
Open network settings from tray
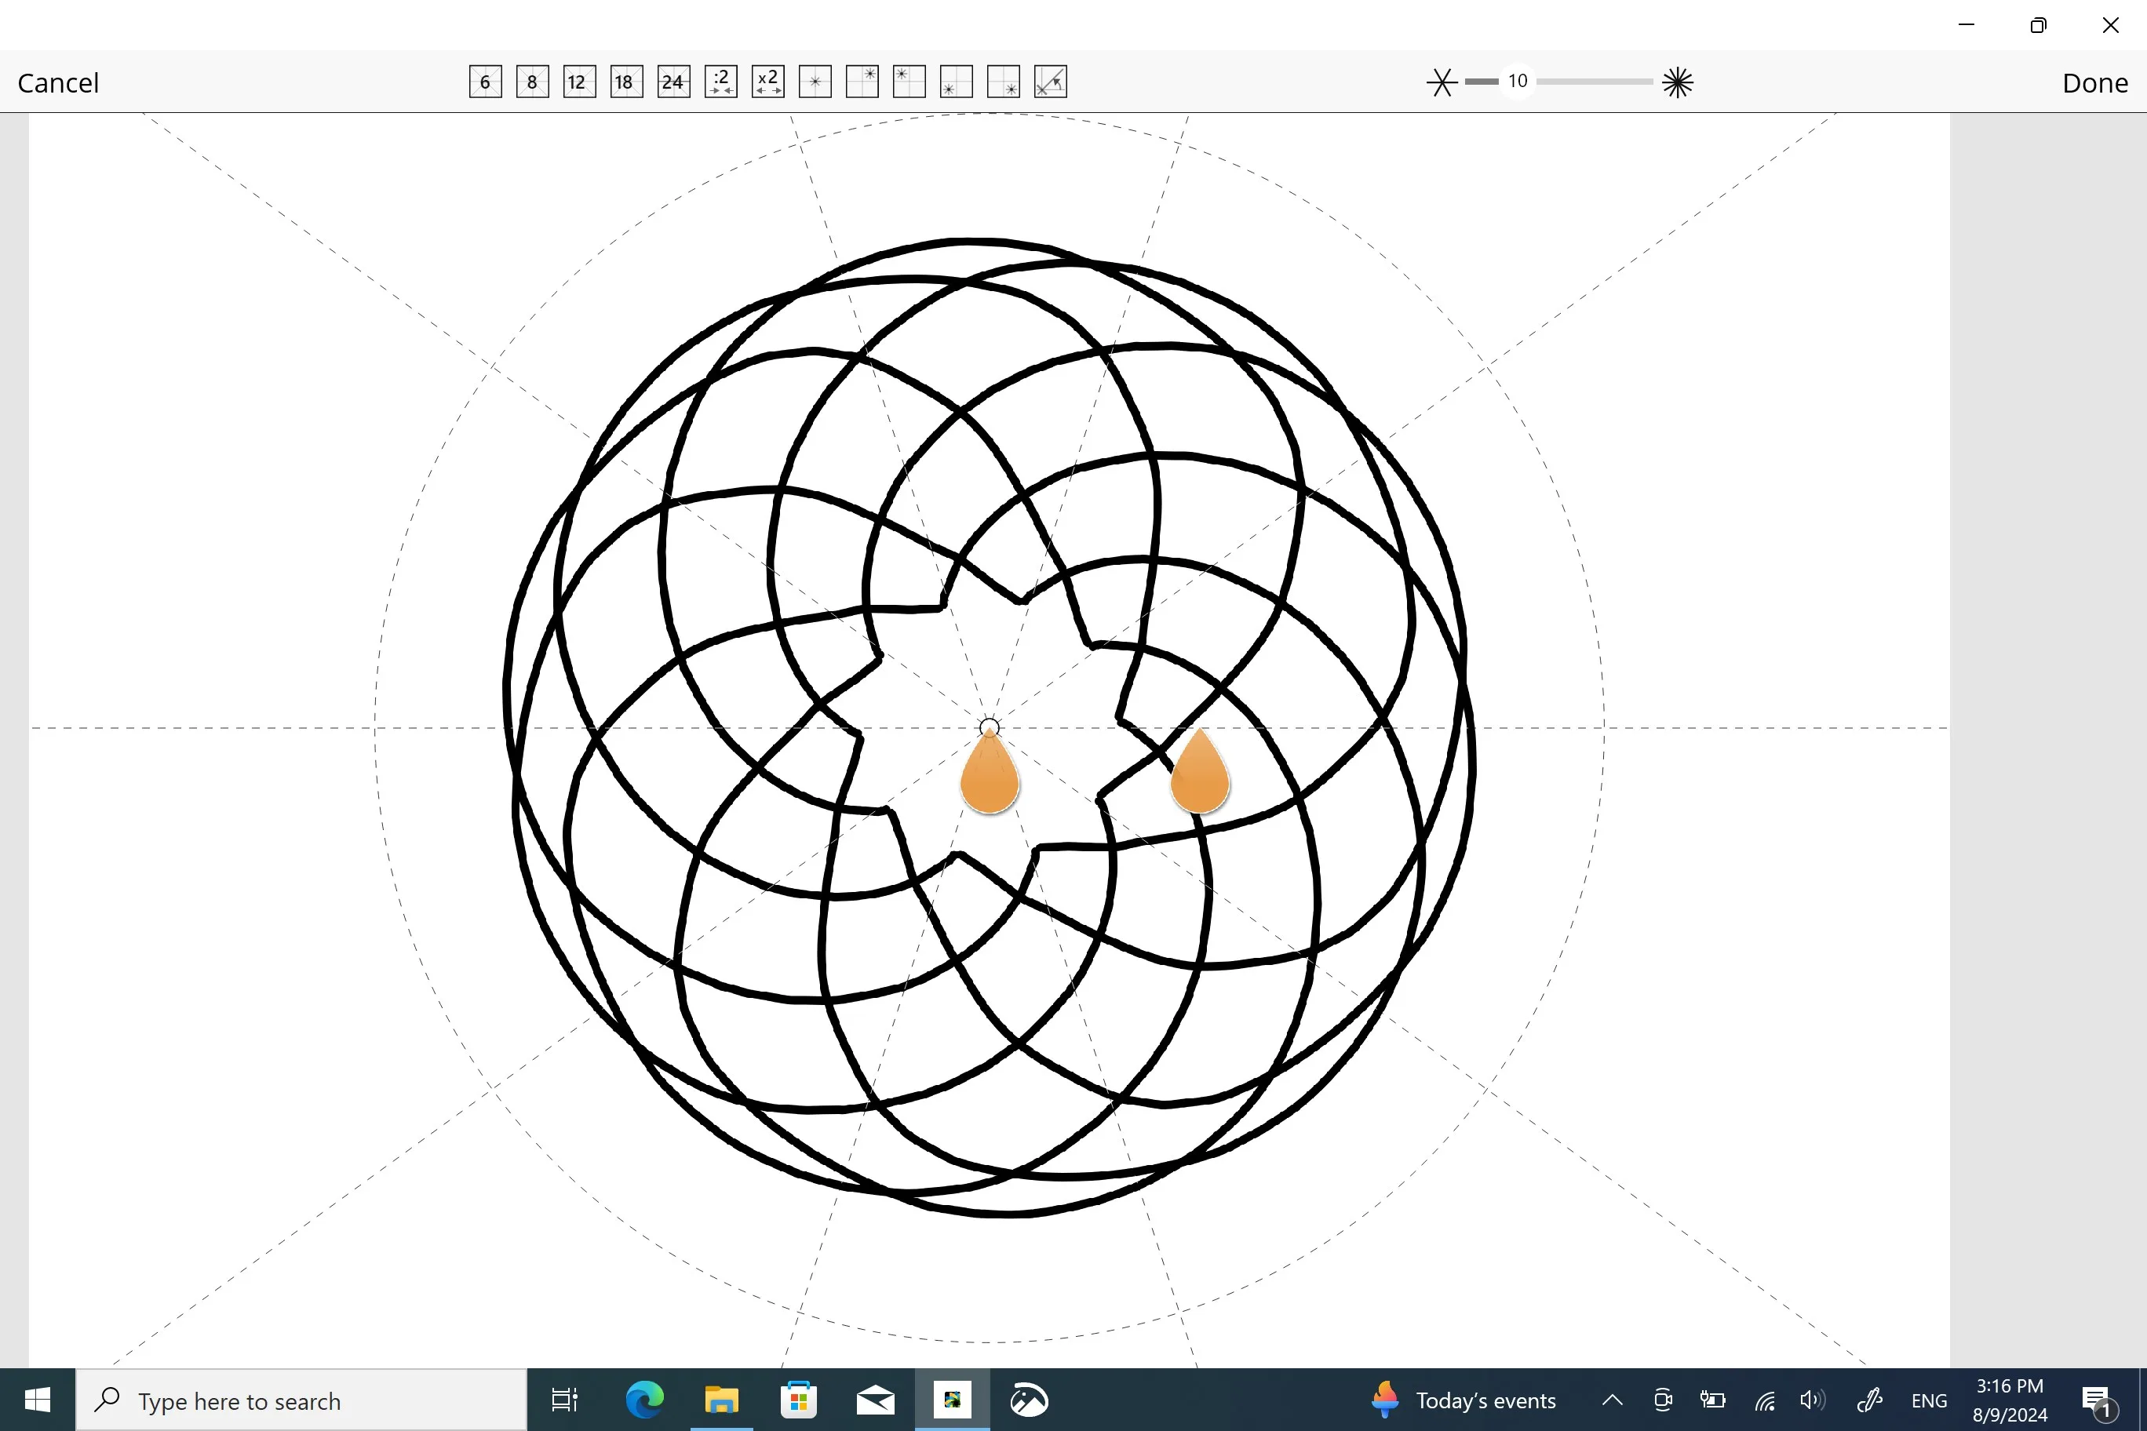tap(1765, 1400)
